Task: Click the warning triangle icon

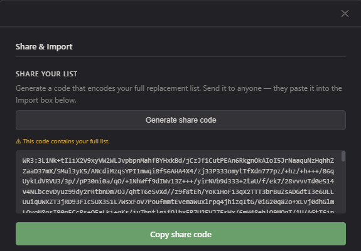Action: click(18, 141)
